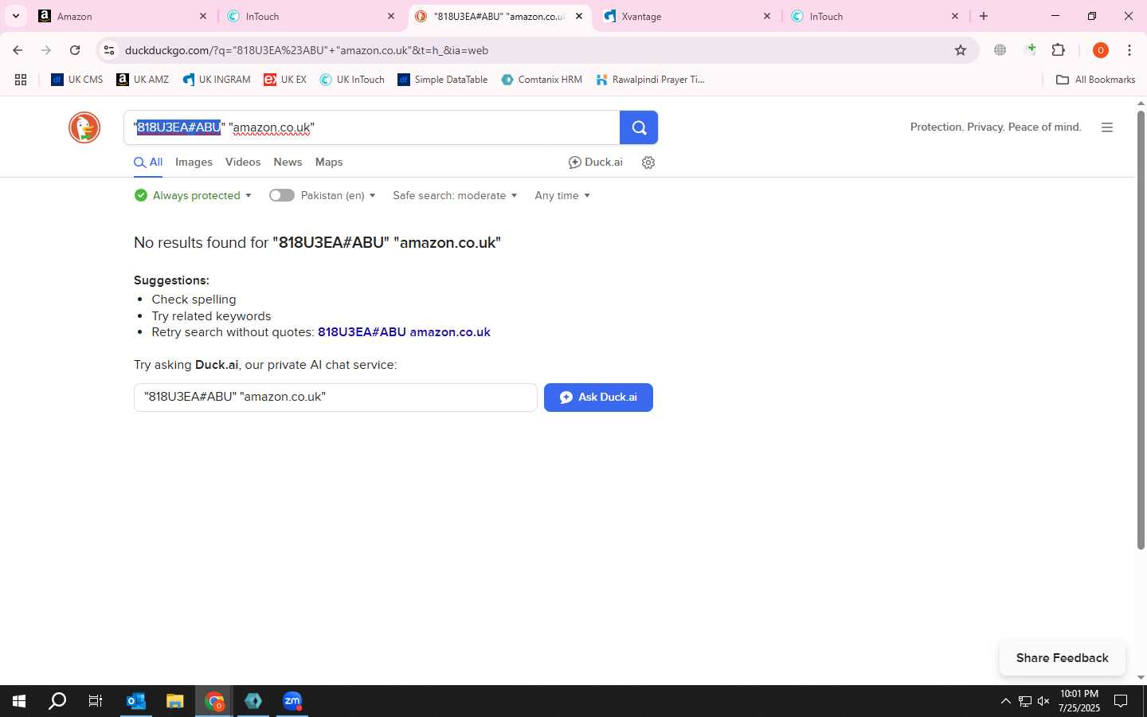Toggle the Pakistan (en) region switch

(282, 195)
